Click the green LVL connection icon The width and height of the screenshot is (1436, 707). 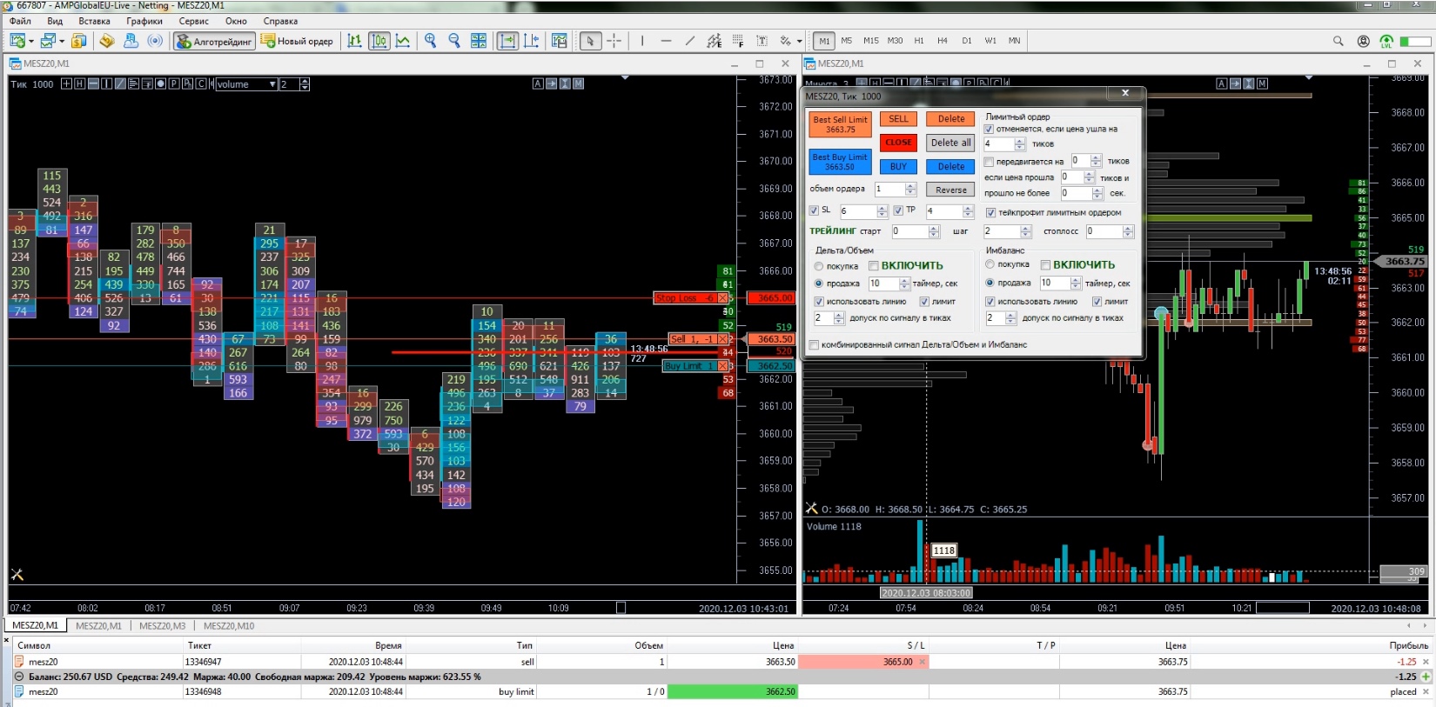pyautogui.click(x=1386, y=41)
